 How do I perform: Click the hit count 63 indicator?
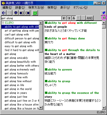pyautogui.click(x=104, y=18)
